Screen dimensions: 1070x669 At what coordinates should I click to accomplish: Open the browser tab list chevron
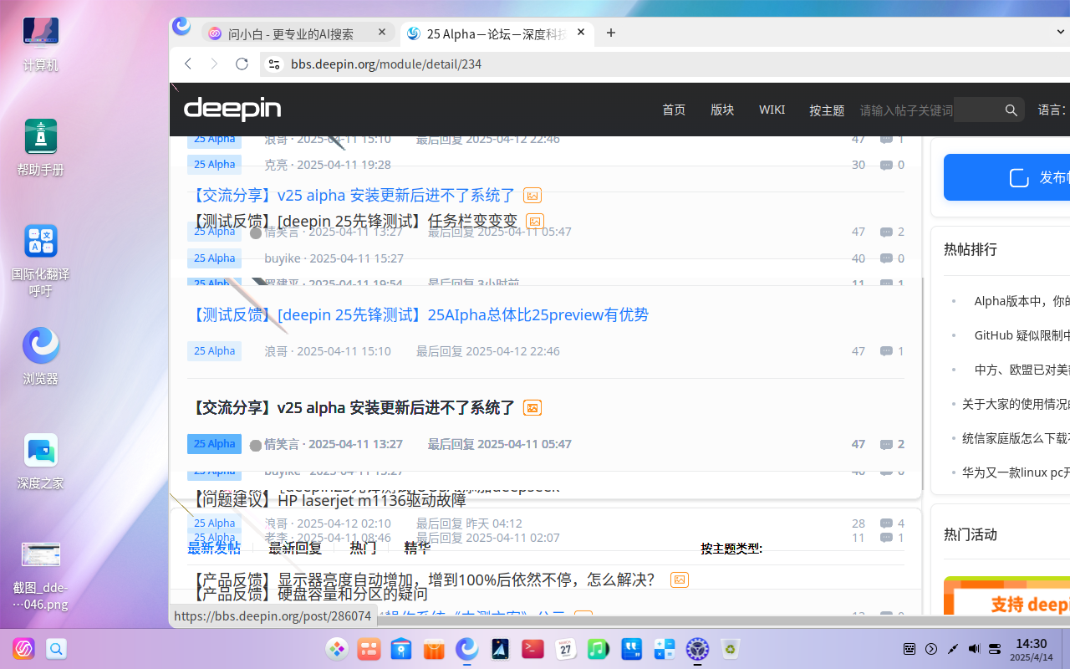[x=1061, y=33]
